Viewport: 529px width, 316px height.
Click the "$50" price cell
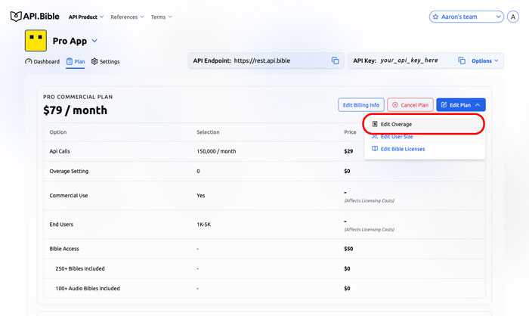coord(348,249)
